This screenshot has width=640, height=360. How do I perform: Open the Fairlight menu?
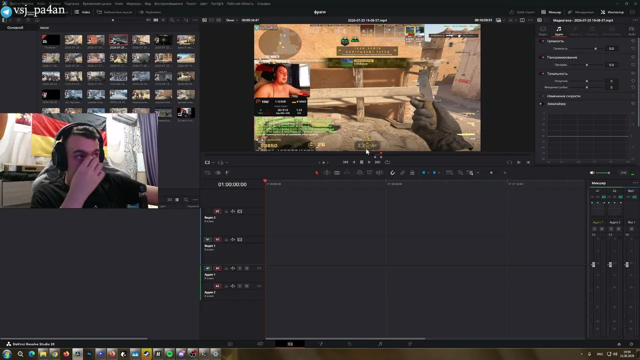click(217, 3)
